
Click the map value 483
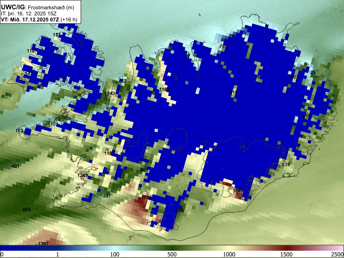coord(26,209)
